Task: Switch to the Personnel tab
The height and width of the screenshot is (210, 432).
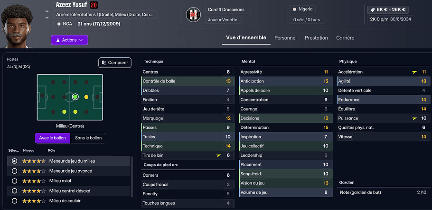Action: coord(285,38)
